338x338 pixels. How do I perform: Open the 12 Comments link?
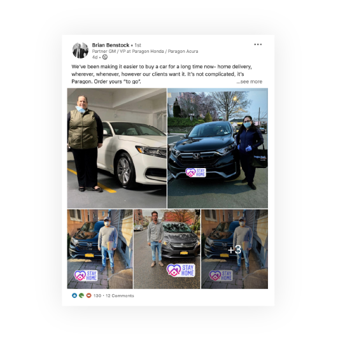coord(120,295)
